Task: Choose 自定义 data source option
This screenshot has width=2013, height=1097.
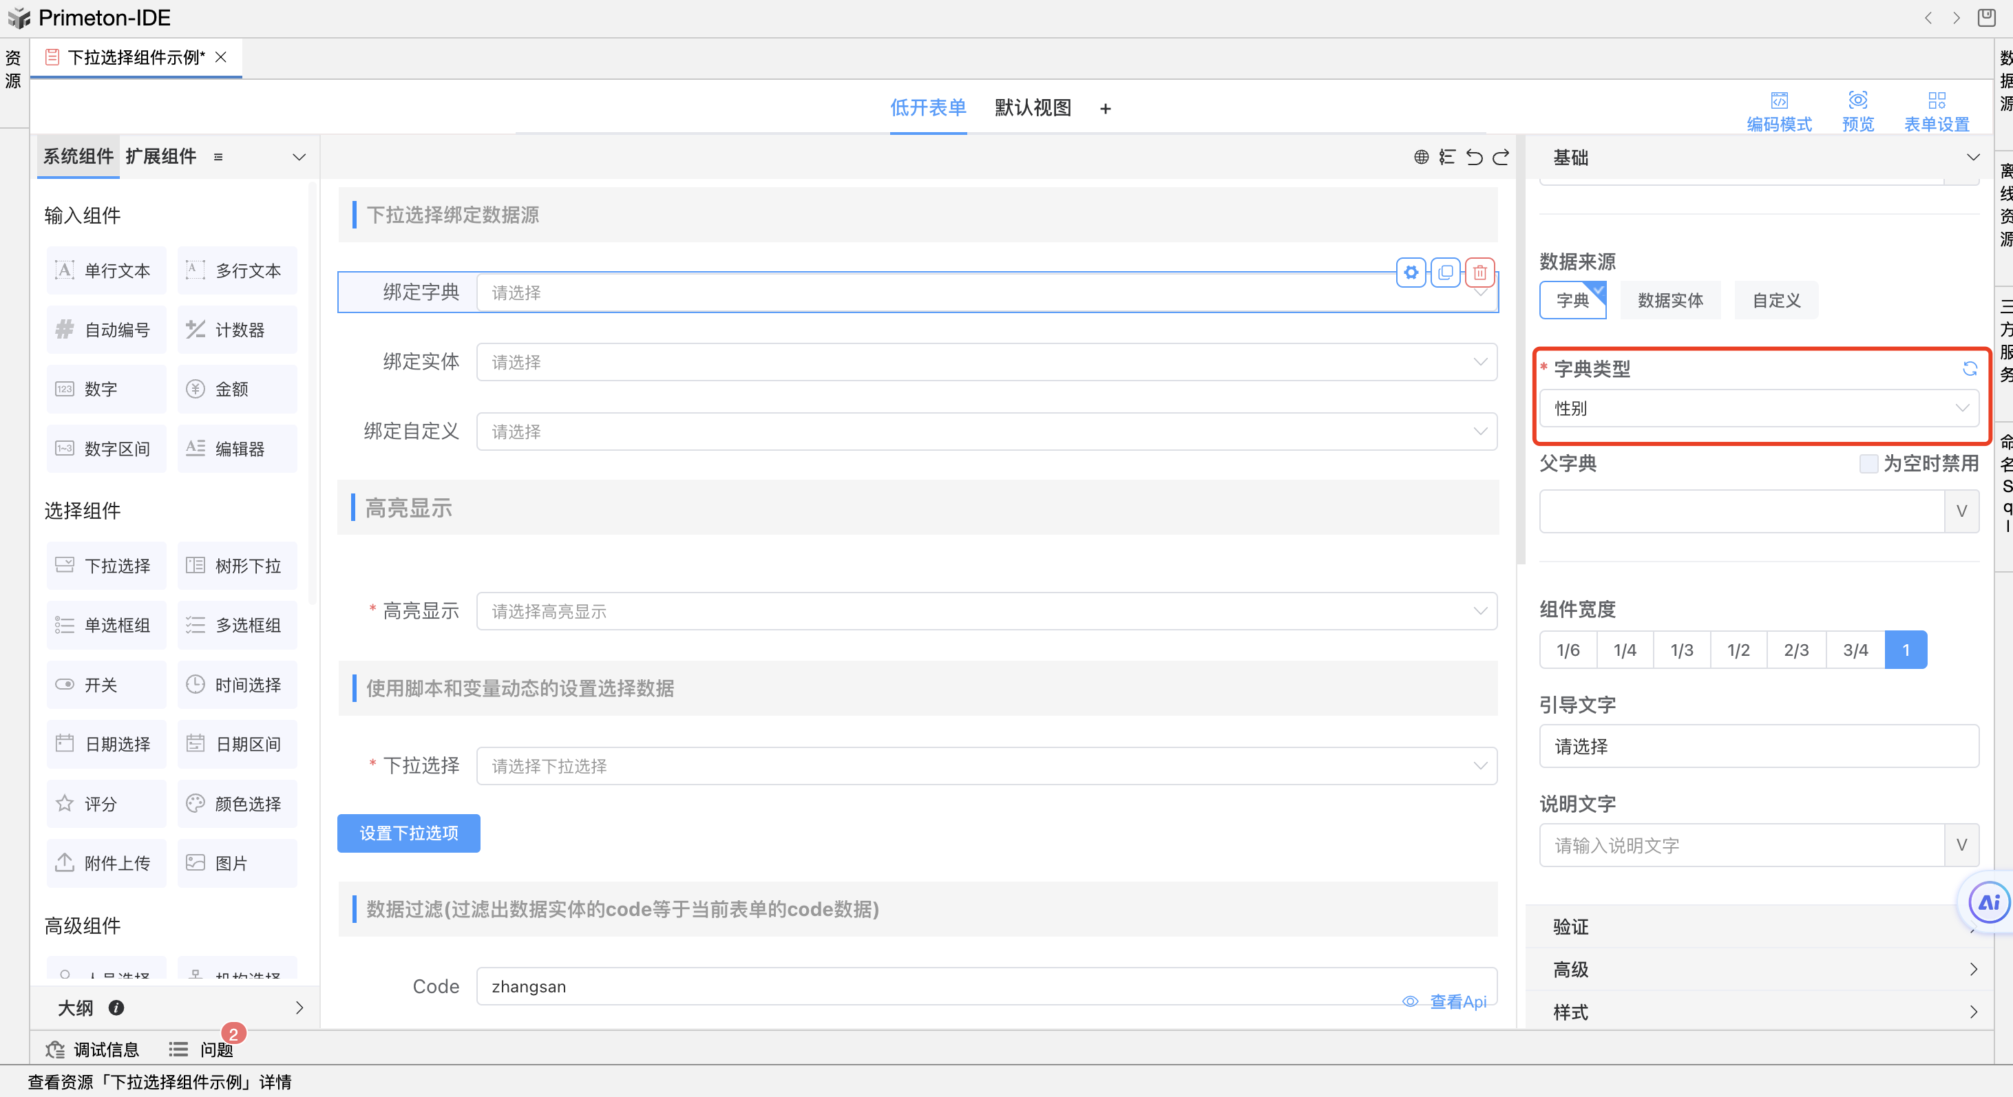Action: coord(1775,300)
